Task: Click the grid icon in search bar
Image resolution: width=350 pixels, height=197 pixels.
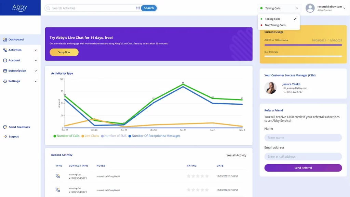Action: click(138, 8)
